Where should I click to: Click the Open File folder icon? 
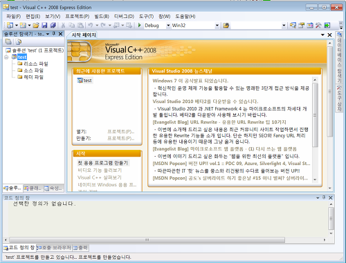(x=36, y=26)
